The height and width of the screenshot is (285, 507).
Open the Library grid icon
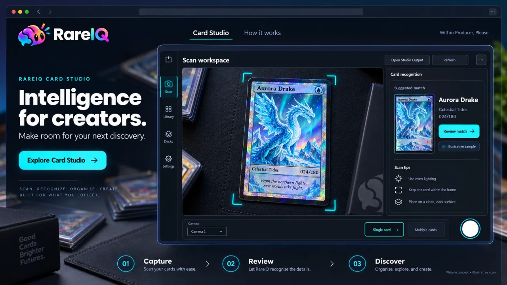168,109
